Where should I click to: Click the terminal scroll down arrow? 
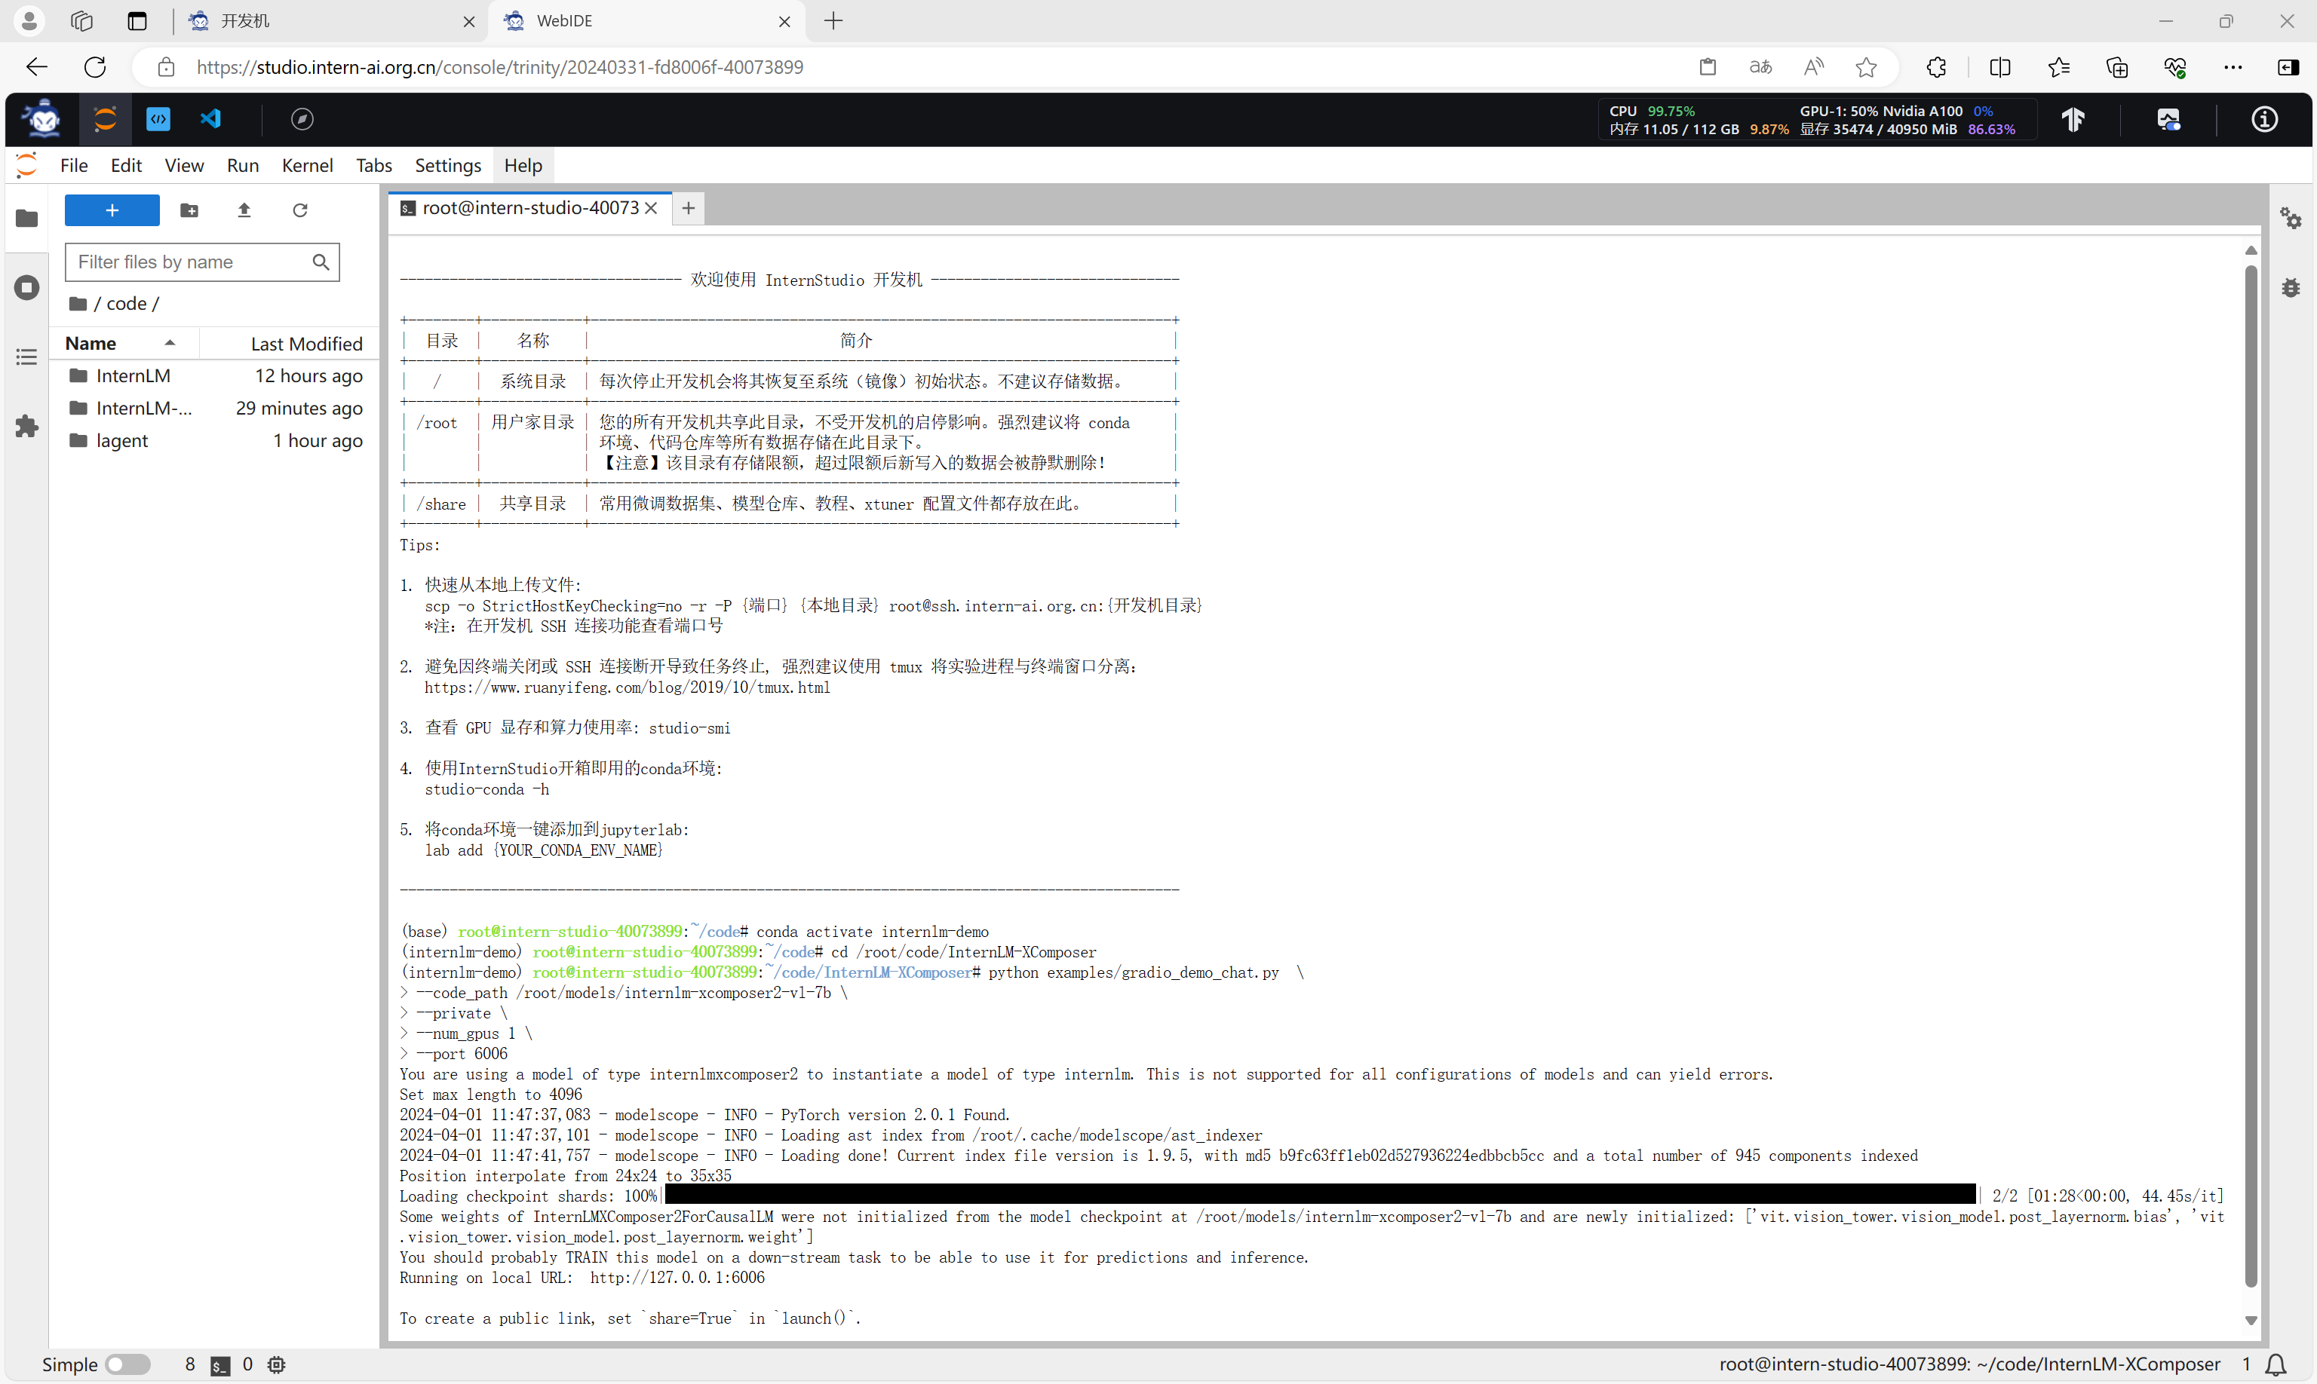tap(2251, 1320)
